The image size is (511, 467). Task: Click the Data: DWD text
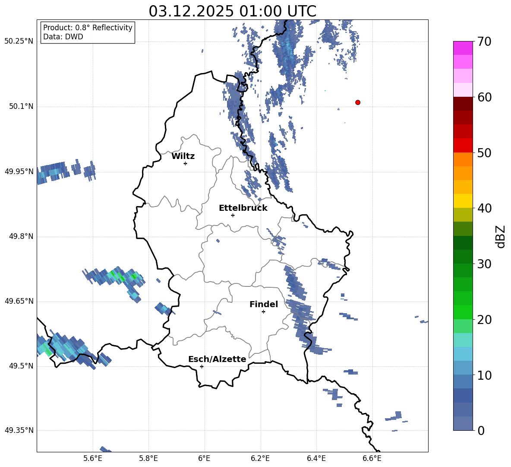click(63, 37)
